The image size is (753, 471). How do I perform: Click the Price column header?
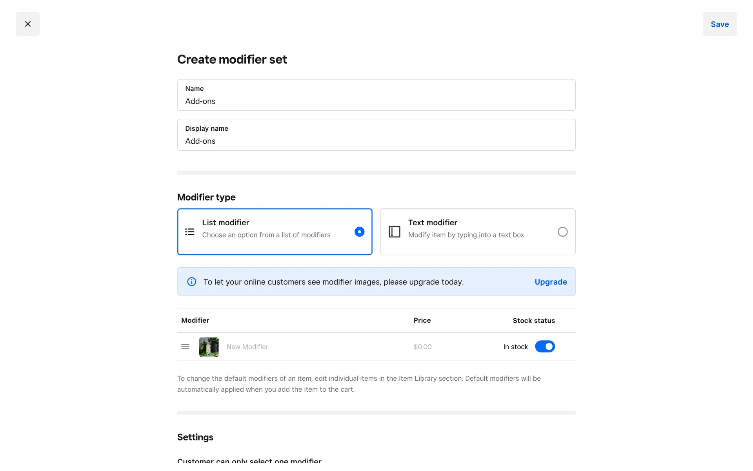(x=422, y=320)
